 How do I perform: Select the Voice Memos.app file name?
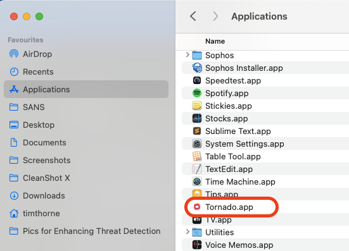239,245
